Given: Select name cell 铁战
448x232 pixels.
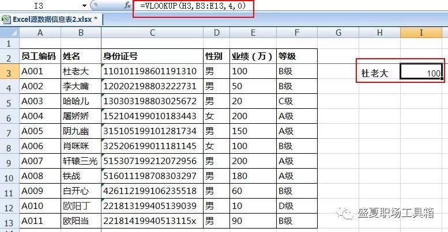Looking at the screenshot, I should point(81,176).
